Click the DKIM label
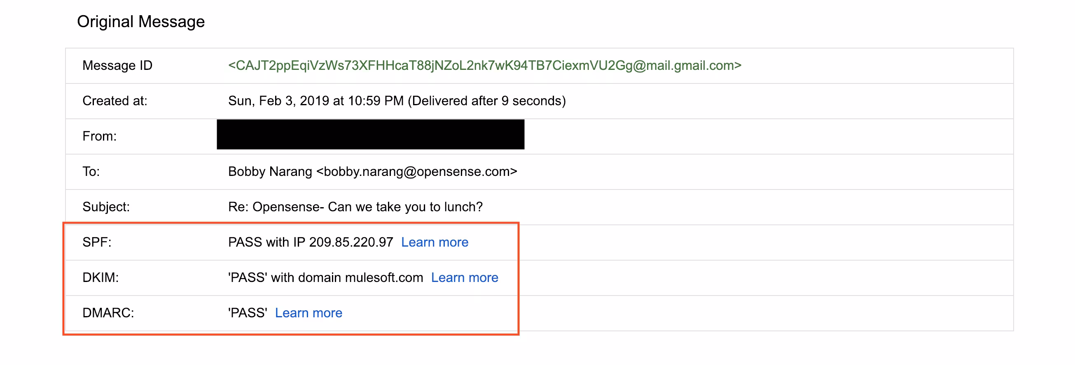The width and height of the screenshot is (1075, 365). tap(100, 277)
